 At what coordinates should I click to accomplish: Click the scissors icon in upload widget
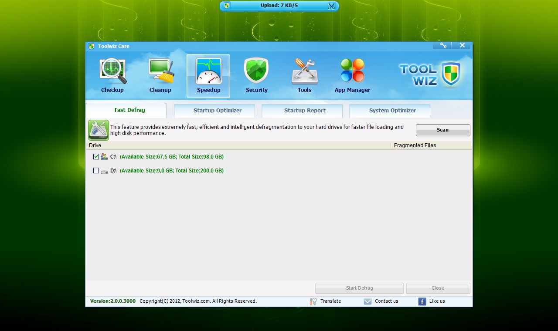[332, 6]
